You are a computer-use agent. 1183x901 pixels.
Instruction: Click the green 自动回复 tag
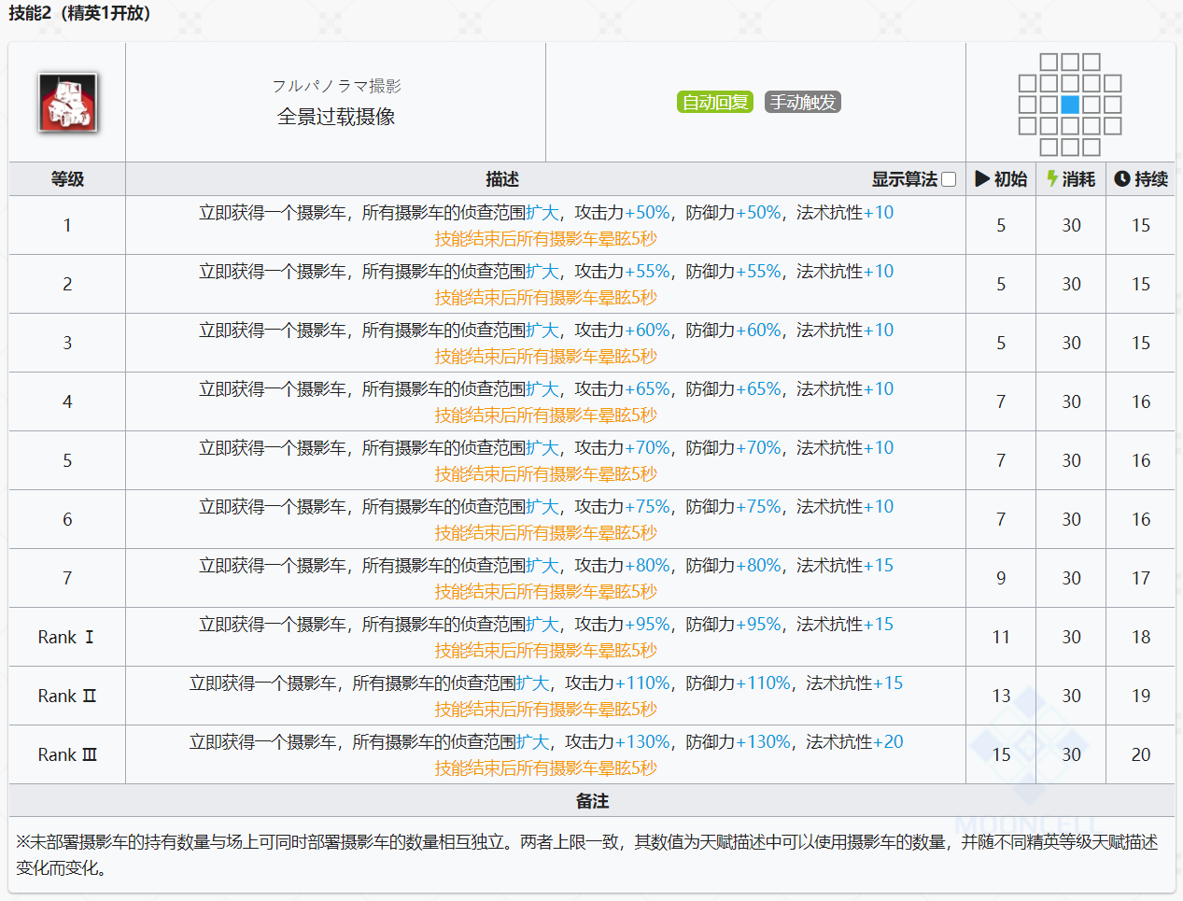pos(715,102)
